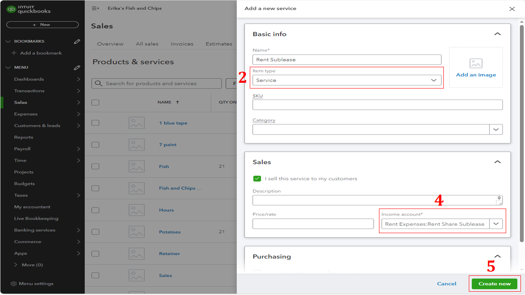Click the Cancel button
The width and height of the screenshot is (525, 295).
tap(447, 284)
